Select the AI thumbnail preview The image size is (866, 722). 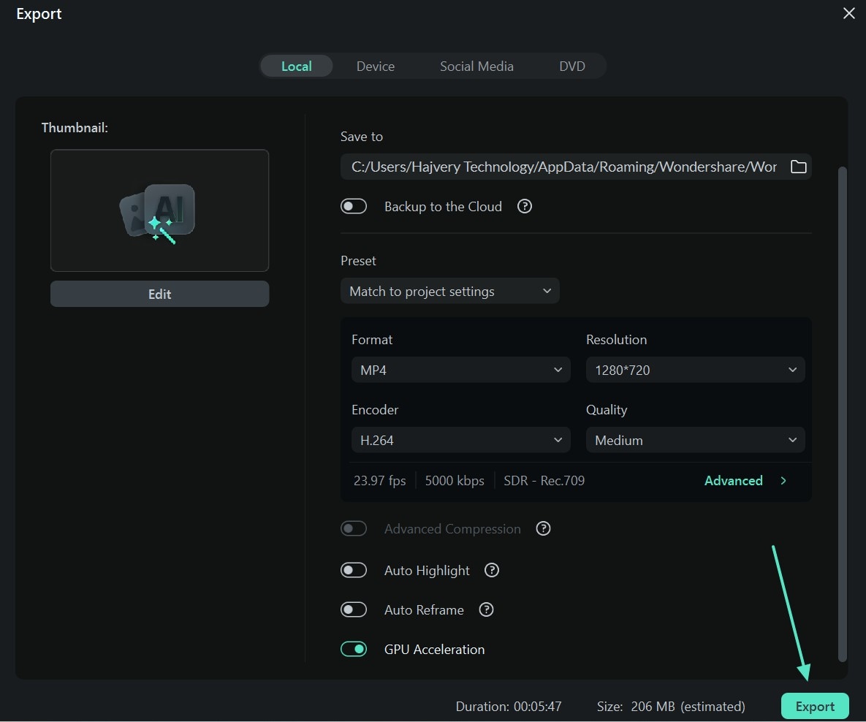pos(159,210)
